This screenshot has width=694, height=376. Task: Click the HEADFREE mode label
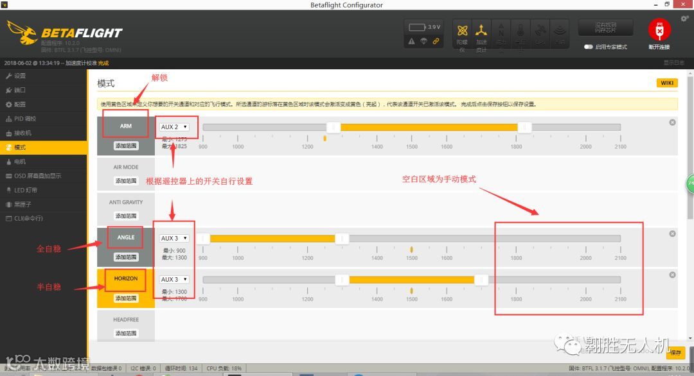tap(126, 320)
